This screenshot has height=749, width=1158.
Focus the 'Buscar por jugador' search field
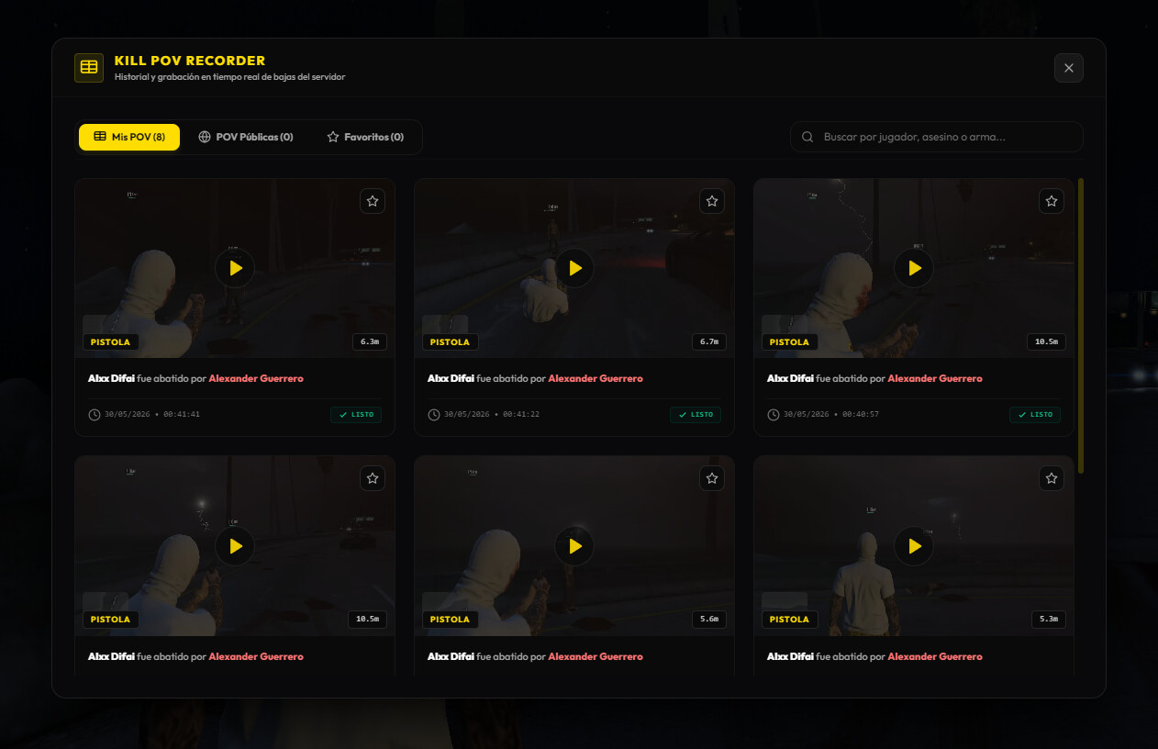[936, 137]
